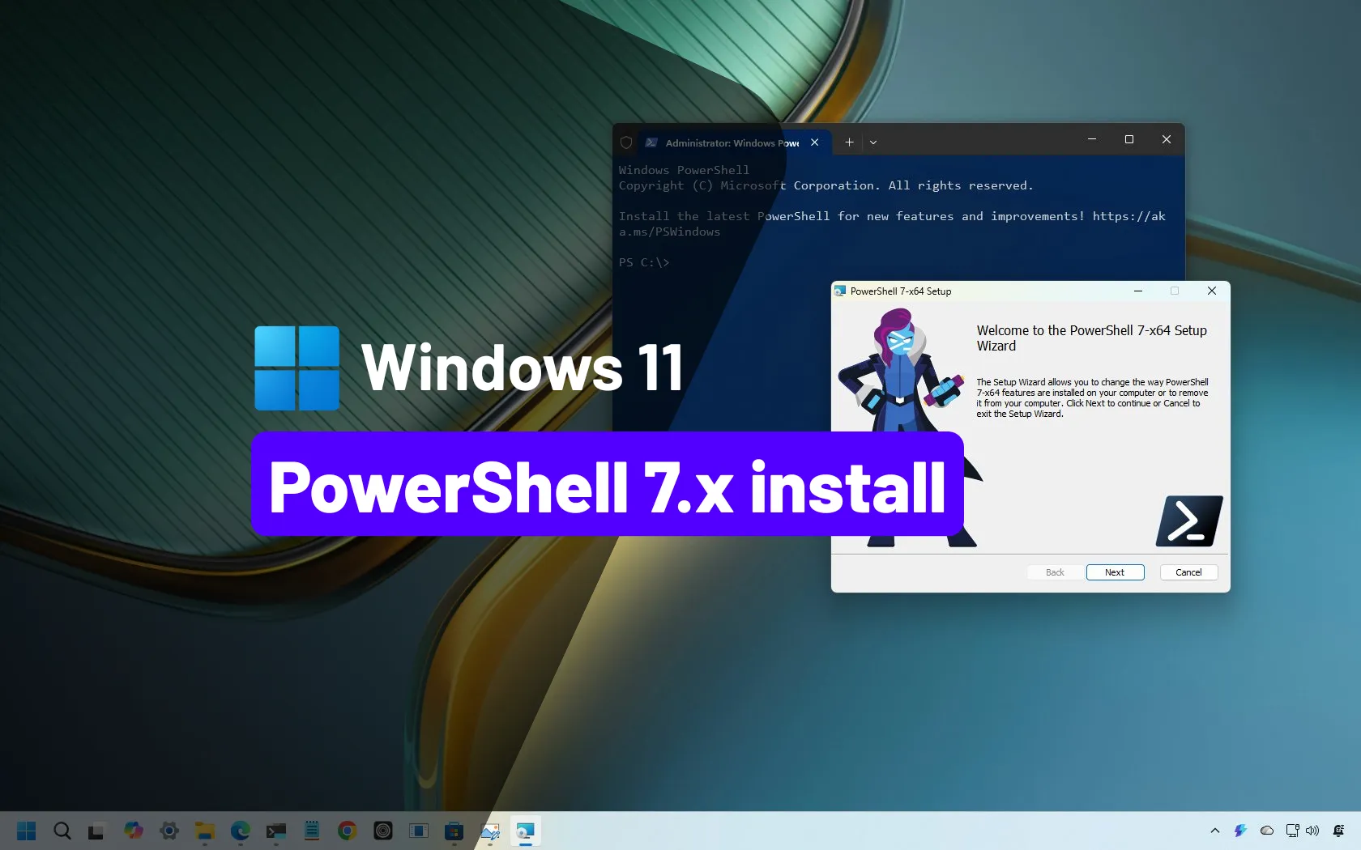Open Microsoft Store from the taskbar
Screen dimensions: 1361x850
point(454,831)
